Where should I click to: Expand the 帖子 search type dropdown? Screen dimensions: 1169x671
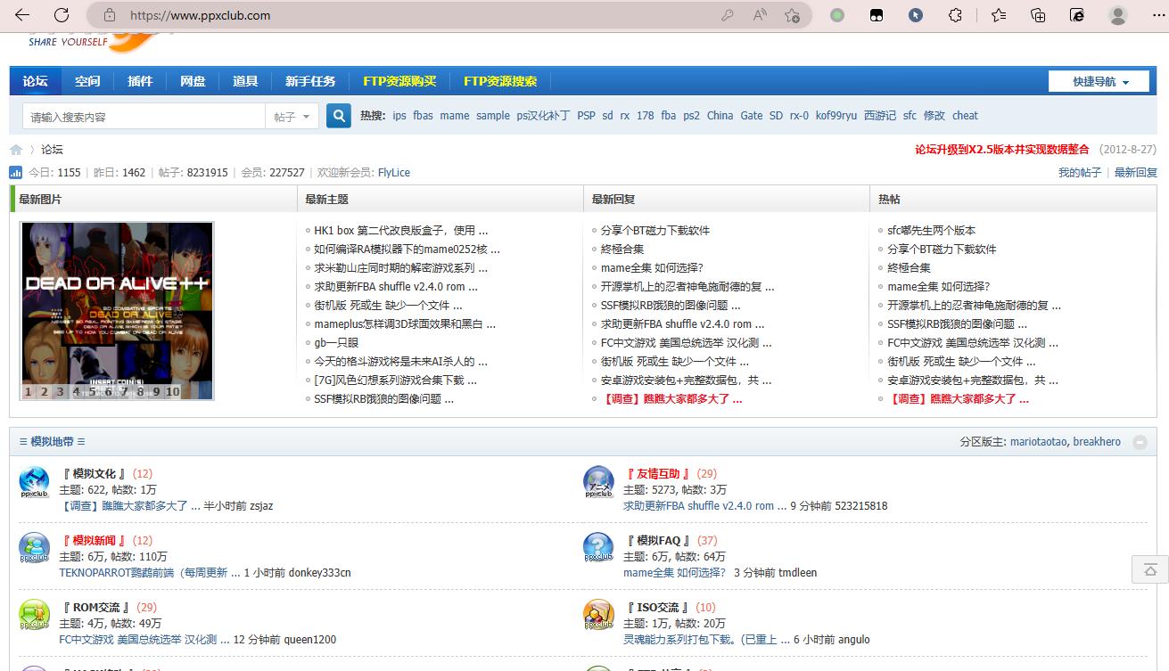click(292, 117)
